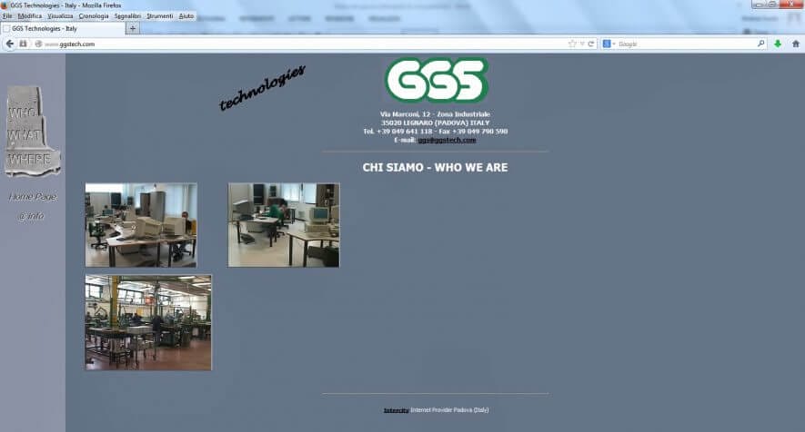Open a new tab with the plus button

coord(133,28)
